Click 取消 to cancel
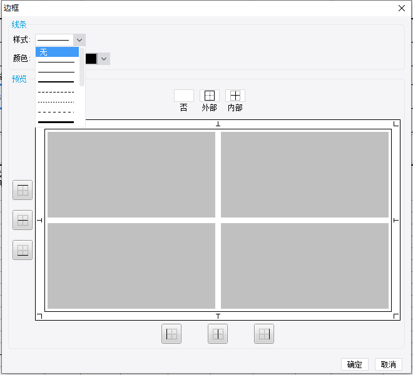 pos(389,364)
